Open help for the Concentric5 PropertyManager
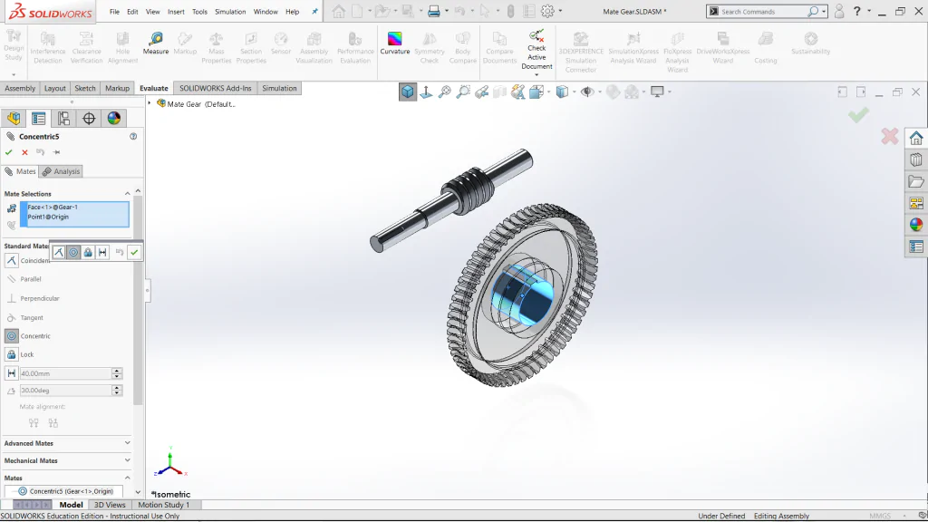Image resolution: width=928 pixels, height=522 pixels. click(x=133, y=136)
